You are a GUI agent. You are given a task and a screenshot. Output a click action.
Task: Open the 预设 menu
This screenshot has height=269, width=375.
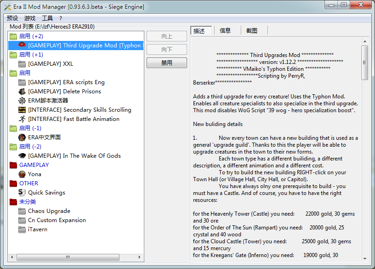tap(12, 18)
